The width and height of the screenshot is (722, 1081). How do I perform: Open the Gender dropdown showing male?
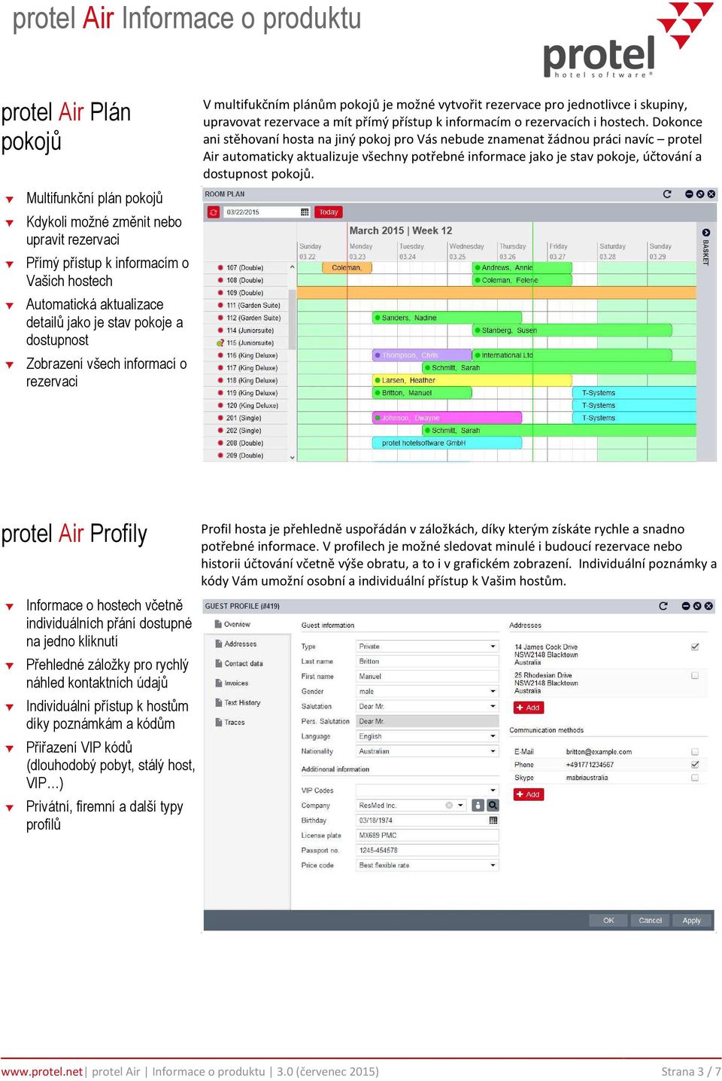[427, 692]
